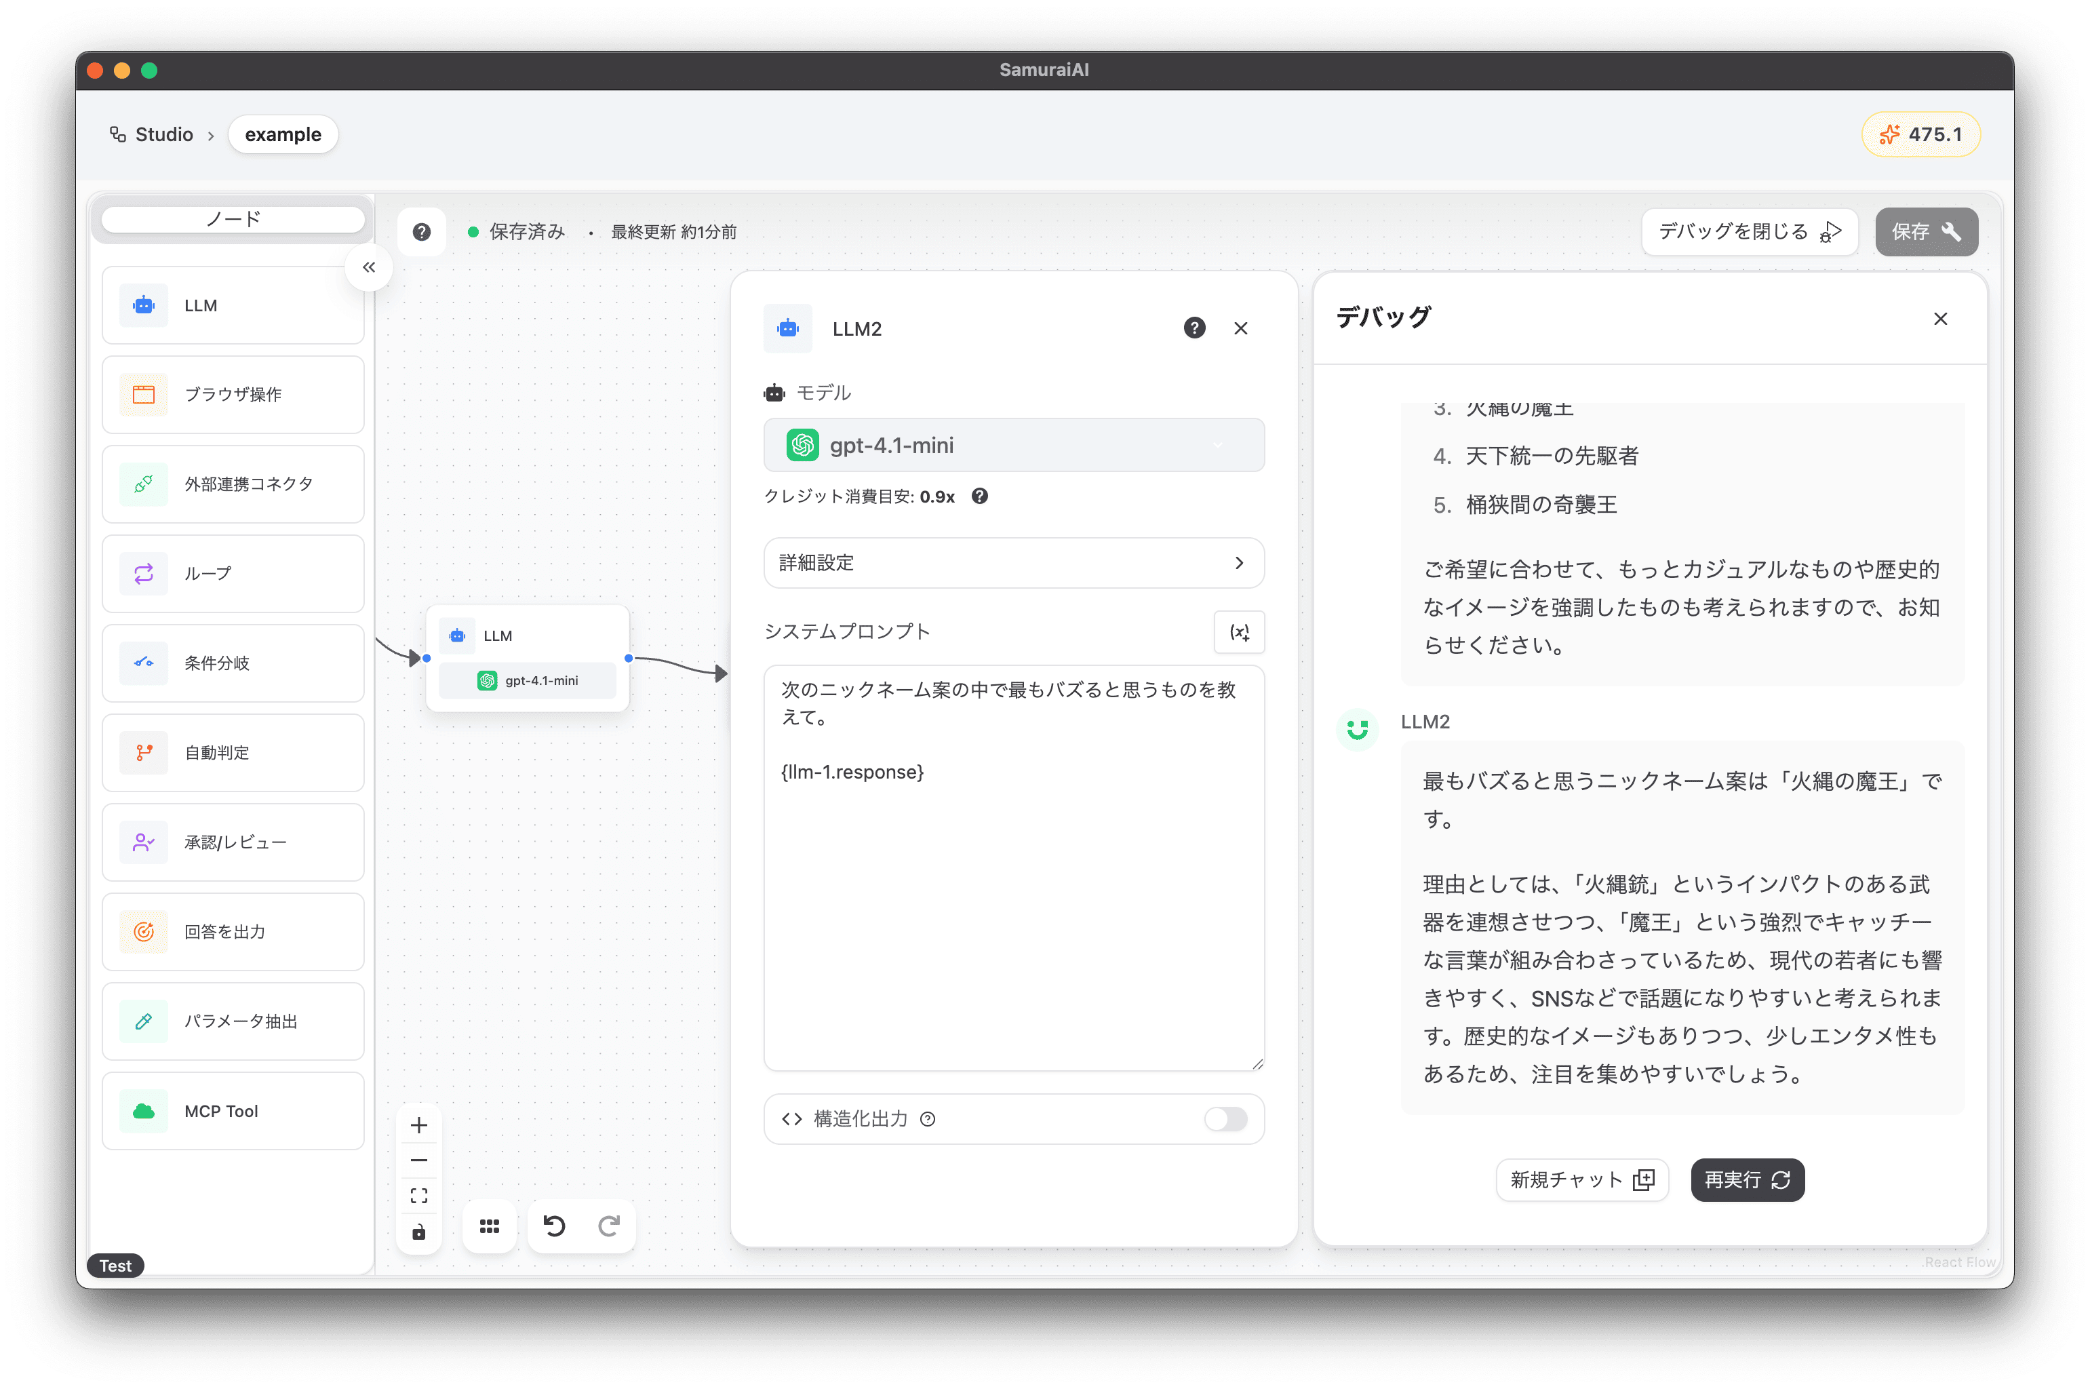The height and width of the screenshot is (1389, 2090).
Task: Click the help icon beside saved status
Action: pyautogui.click(x=422, y=232)
